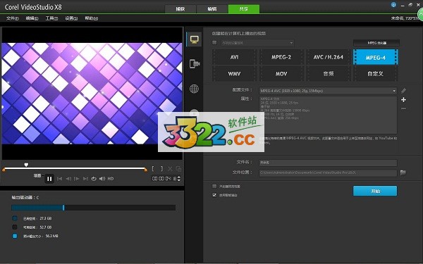This screenshot has height=264, width=423.
Task: Add a new profile with plus icon
Action: pos(403,100)
